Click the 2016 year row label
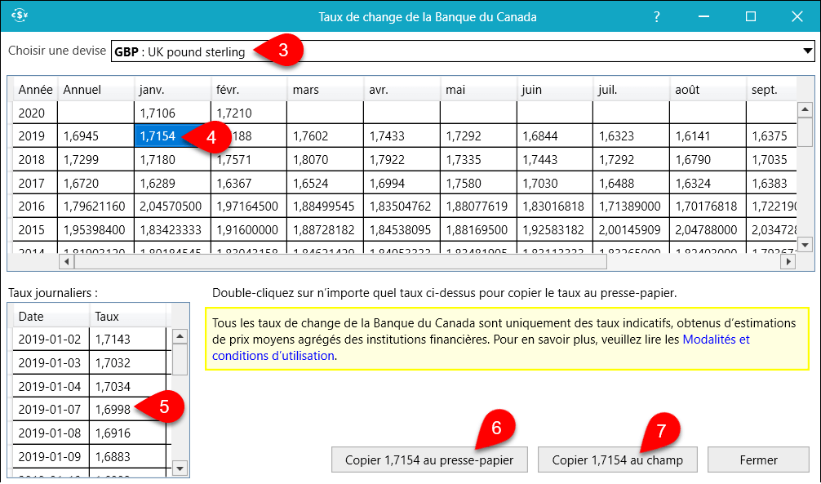 click(35, 206)
